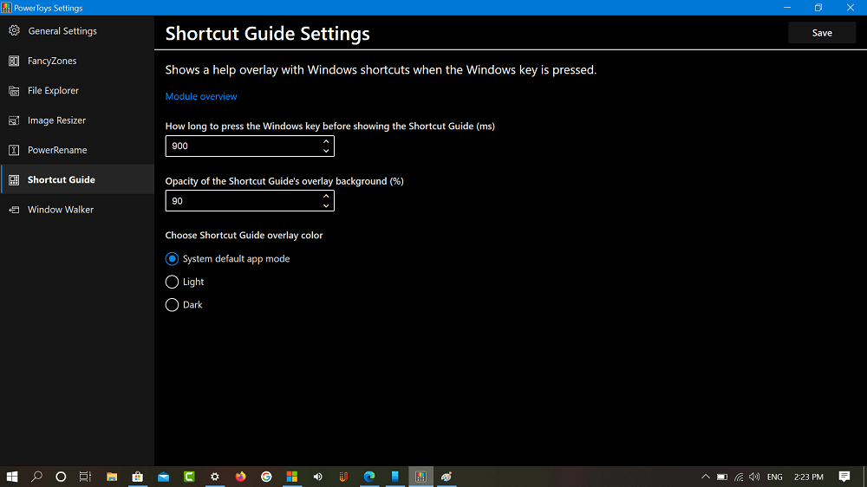The height and width of the screenshot is (487, 867).
Task: Click the FancyZones layout icon
Action: pos(14,61)
